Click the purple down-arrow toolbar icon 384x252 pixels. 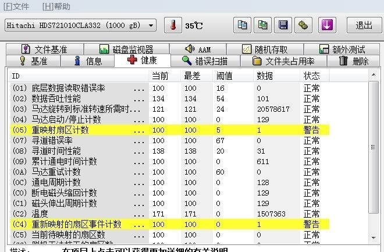[327, 25]
